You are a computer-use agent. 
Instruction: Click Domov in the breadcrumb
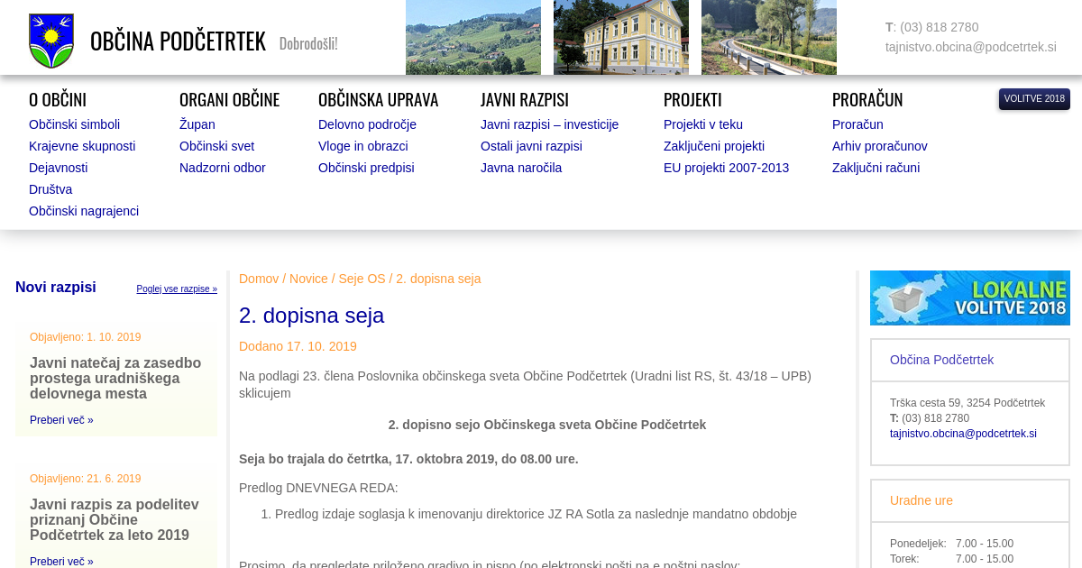coord(259,279)
